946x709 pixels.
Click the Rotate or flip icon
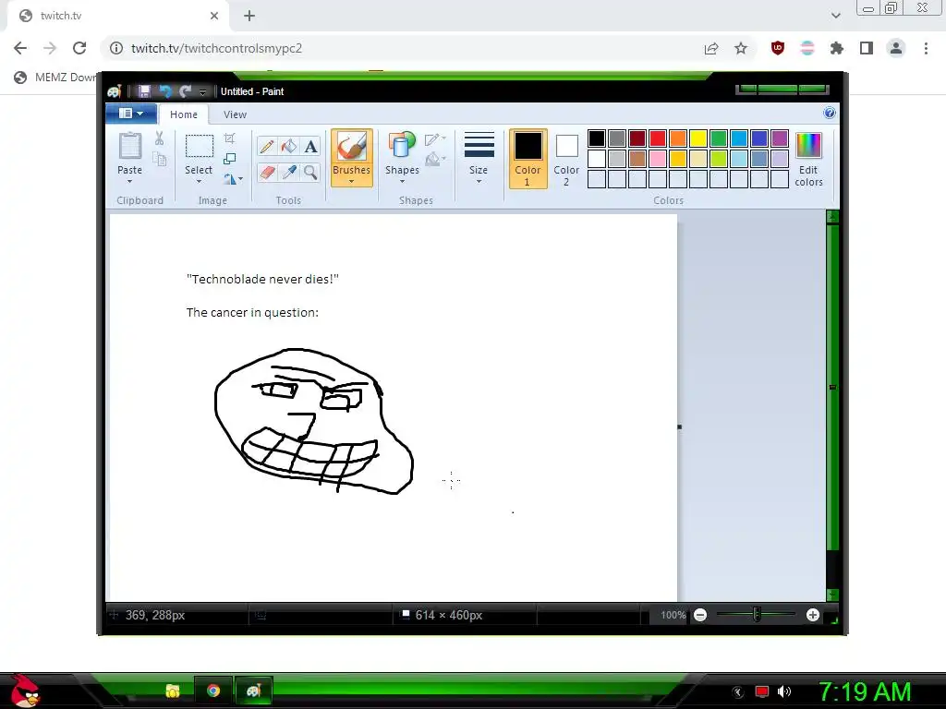[x=230, y=178]
